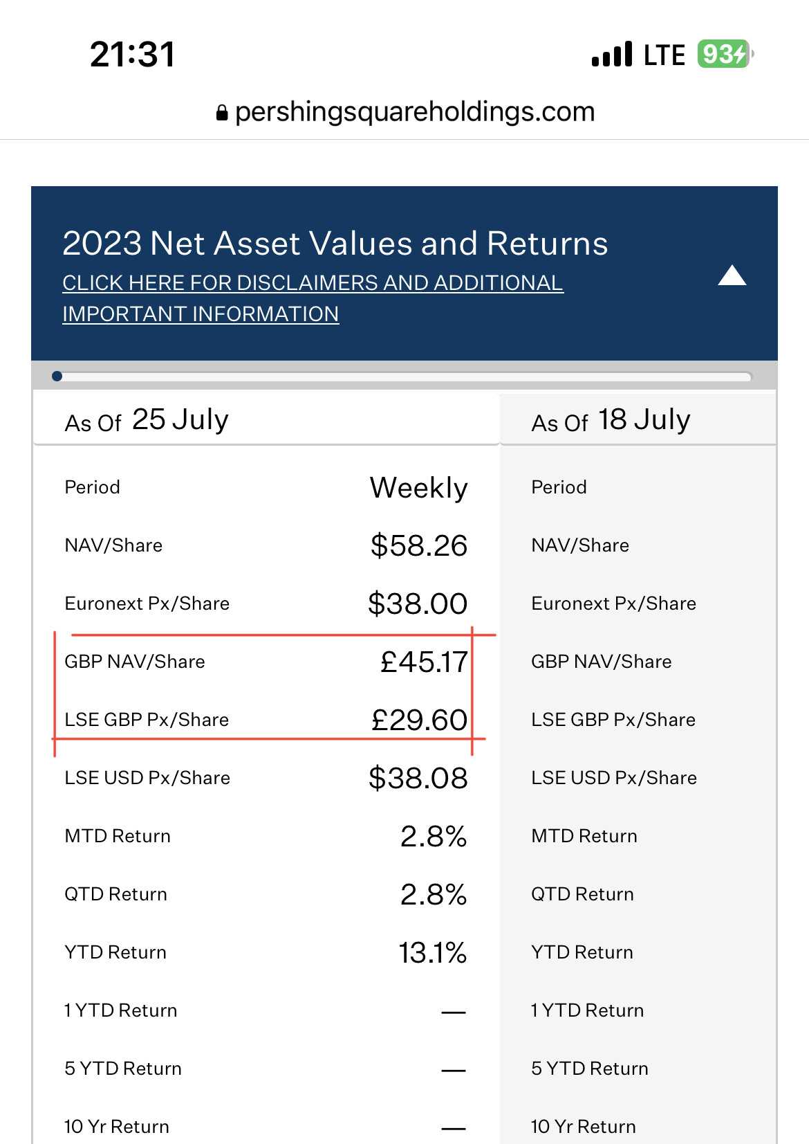Tap the pershingsquareholdings.com address bar
809x1144 pixels.
tap(415, 112)
